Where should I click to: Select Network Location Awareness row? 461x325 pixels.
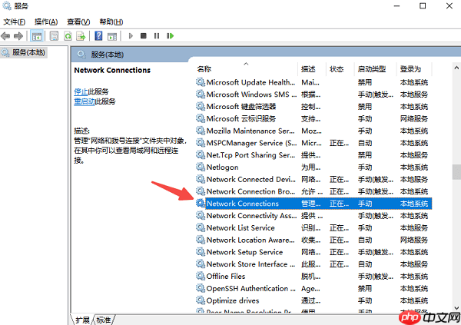pos(313,240)
